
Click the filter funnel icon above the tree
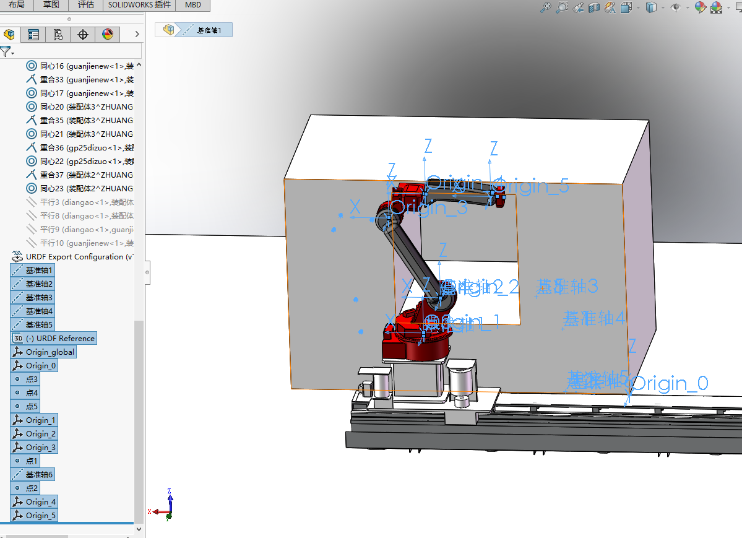pyautogui.click(x=6, y=50)
